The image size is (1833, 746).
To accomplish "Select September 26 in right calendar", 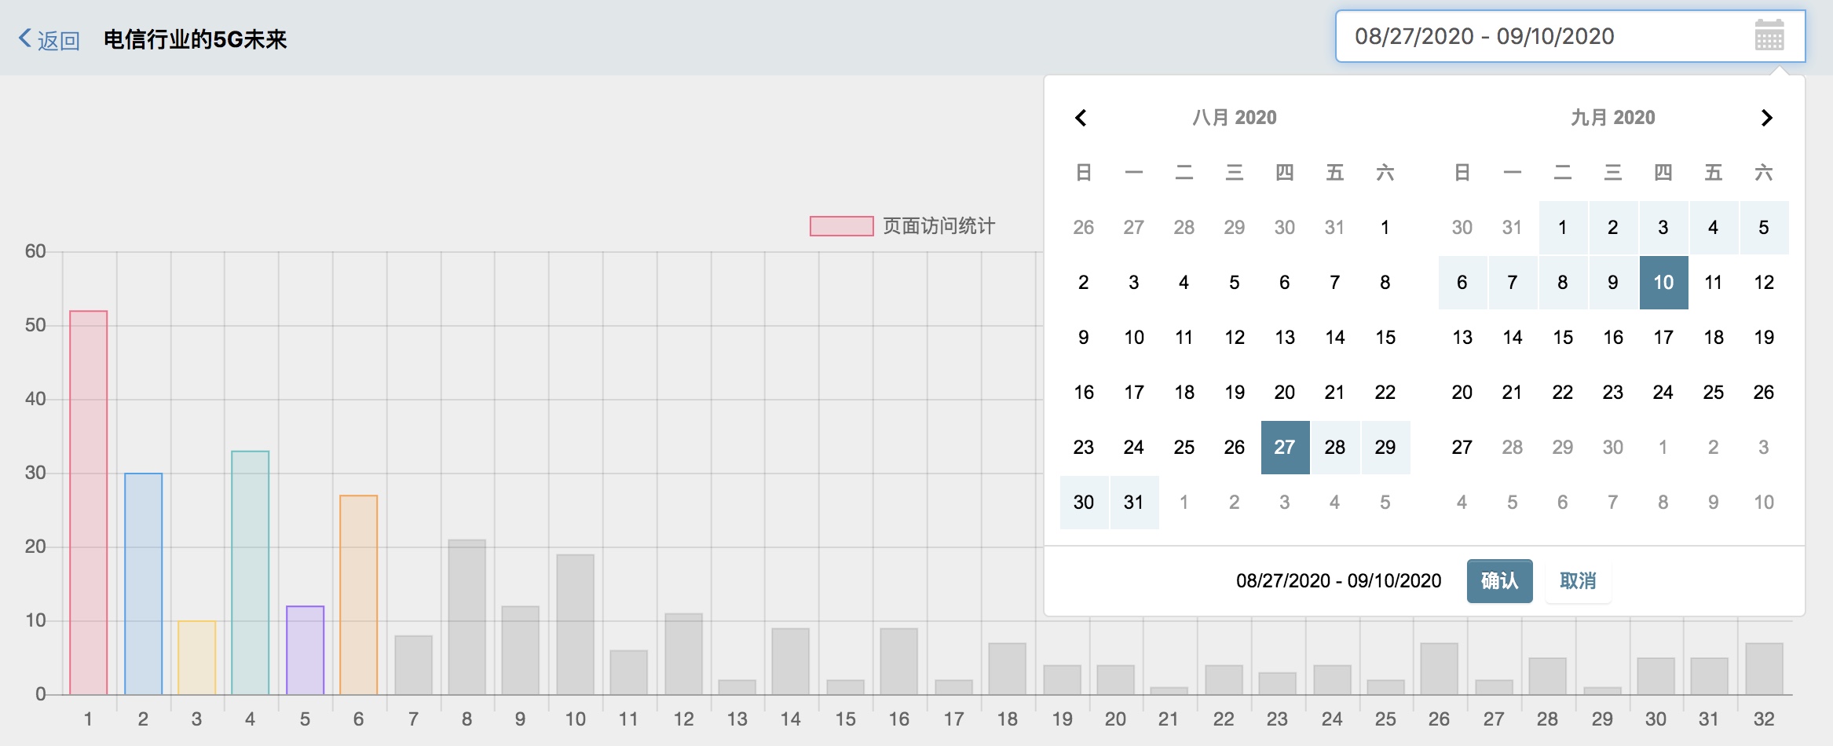I will [1763, 393].
